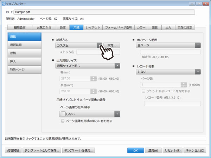The width and height of the screenshot is (211, 158).
Task: Enable centering page image on paper checkbox
Action: pyautogui.click(x=63, y=121)
